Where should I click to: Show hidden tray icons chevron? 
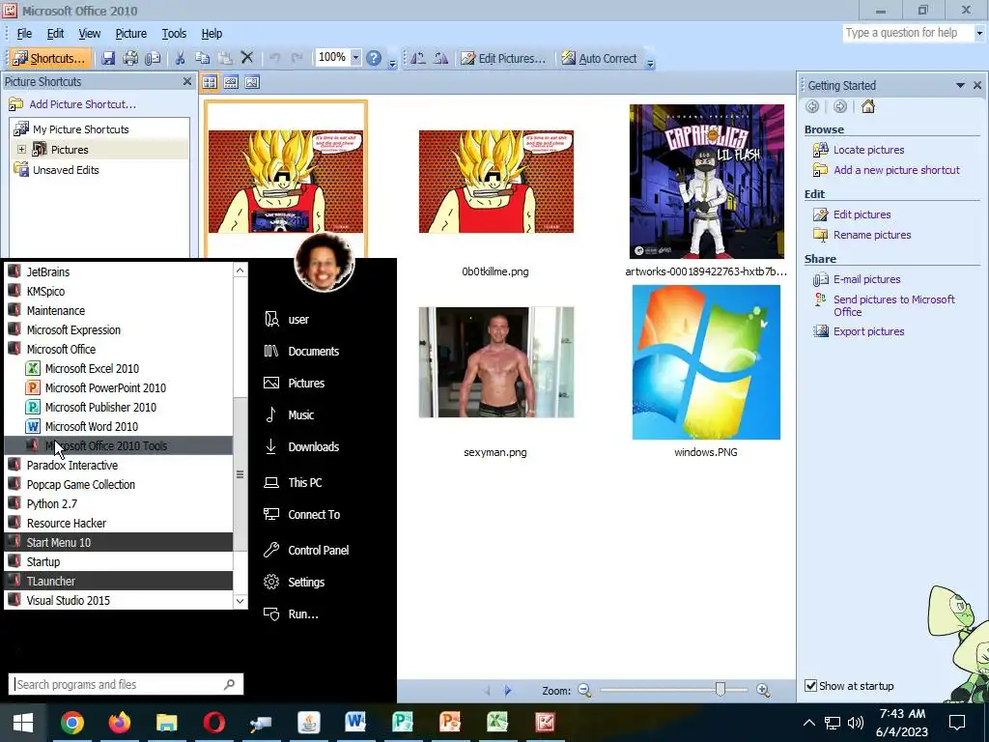[x=809, y=723]
